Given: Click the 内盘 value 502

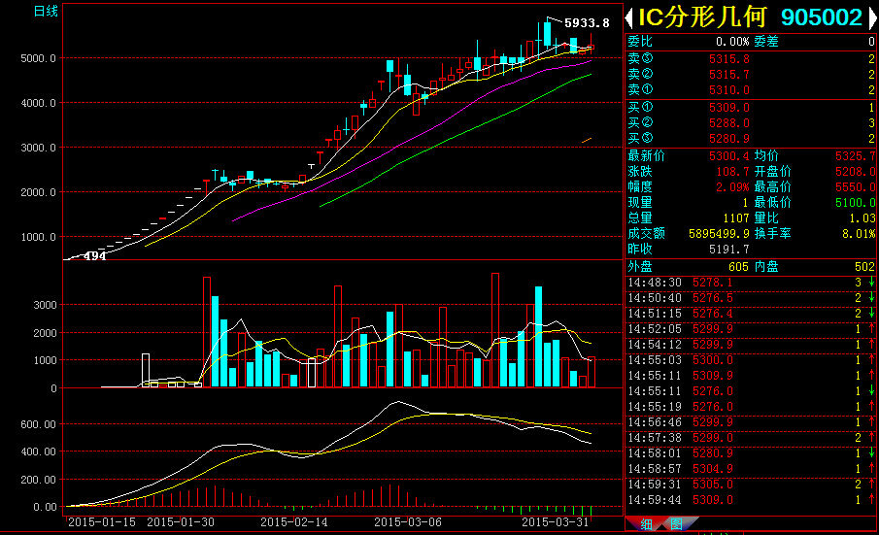Looking at the screenshot, I should click(x=865, y=267).
